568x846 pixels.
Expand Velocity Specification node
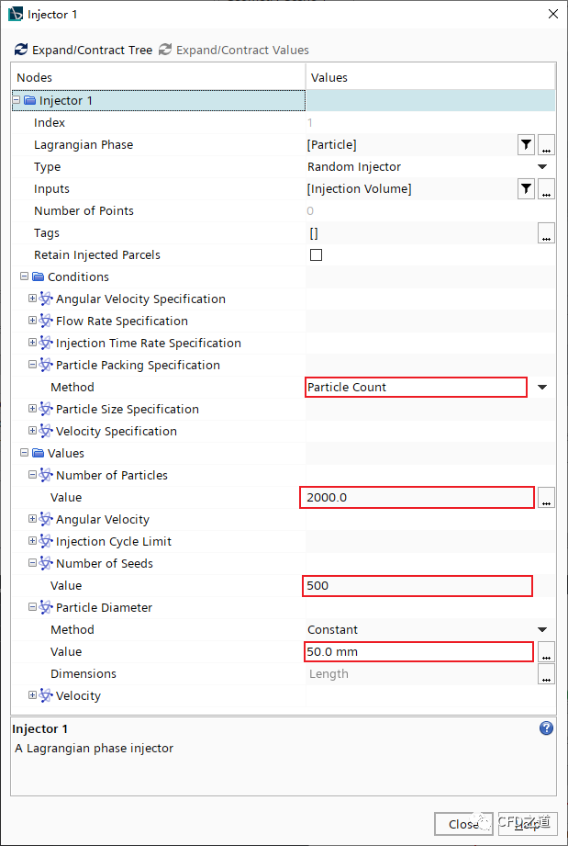(x=32, y=431)
